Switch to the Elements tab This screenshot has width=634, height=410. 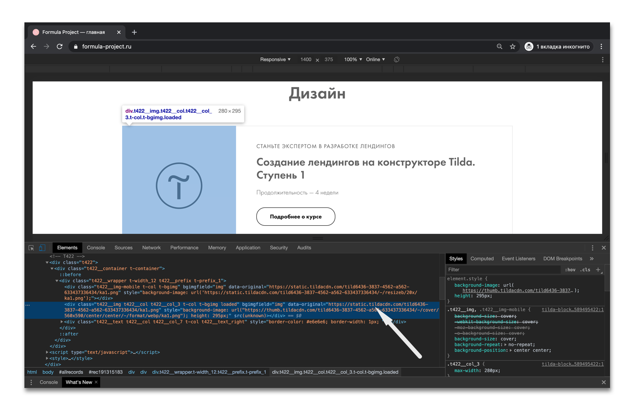coord(67,248)
